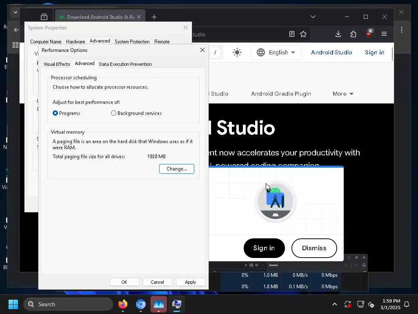Click the sync status tray icon

(x=347, y=304)
